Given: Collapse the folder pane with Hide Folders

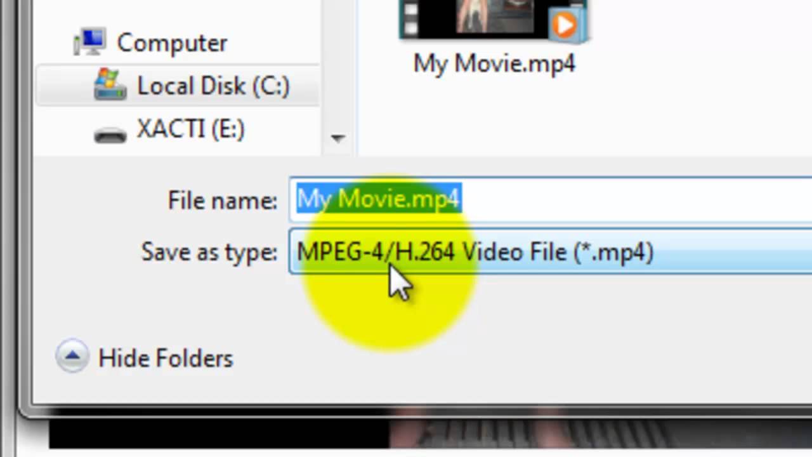Looking at the screenshot, I should coord(166,359).
